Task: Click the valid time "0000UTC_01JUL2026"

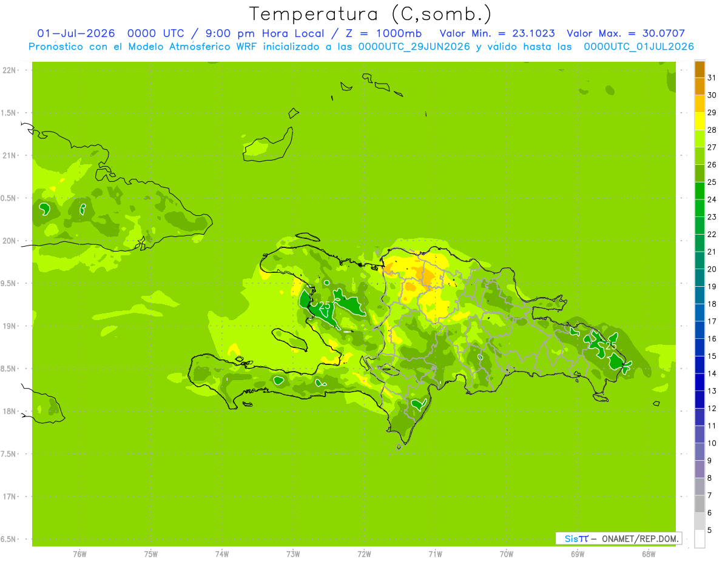Action: 639,47
